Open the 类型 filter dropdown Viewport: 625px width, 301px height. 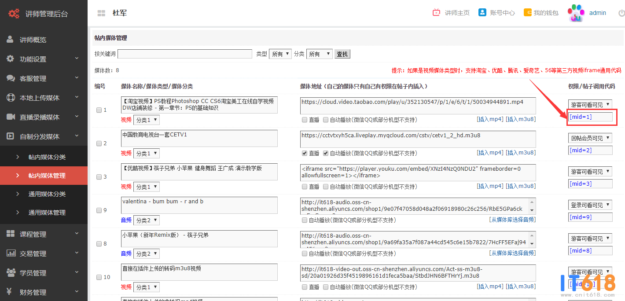tap(280, 54)
